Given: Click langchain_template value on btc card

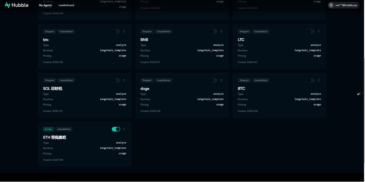Looking at the screenshot, I should pyautogui.click(x=113, y=50).
